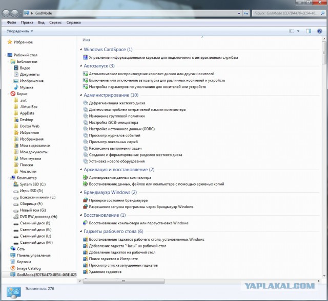The height and width of the screenshot is (301, 328).
Task: Click the Forward navigation arrow button
Action: (x=14, y=13)
